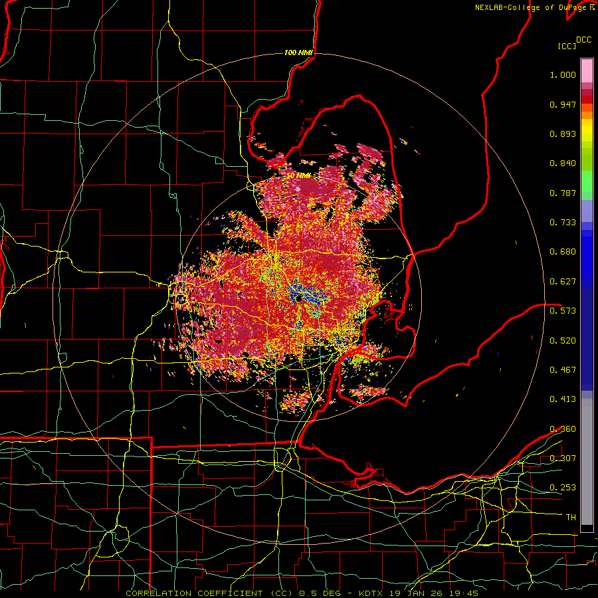Click the 'DCC' legend title
This screenshot has height=598, width=598.
[583, 40]
